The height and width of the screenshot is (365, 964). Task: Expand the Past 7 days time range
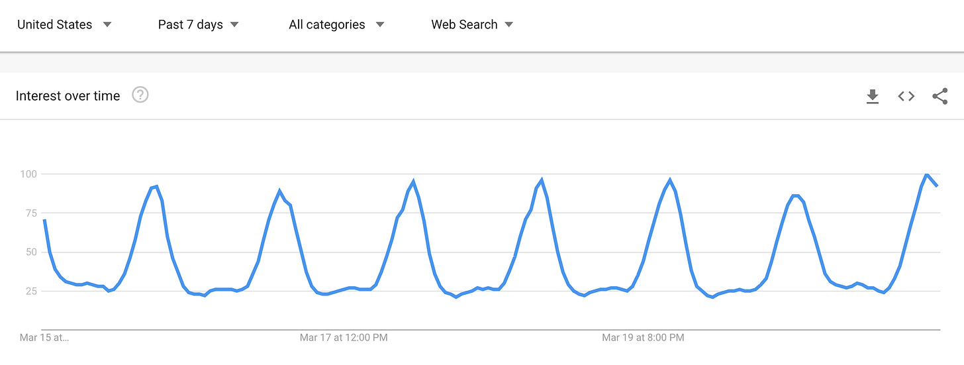click(198, 25)
